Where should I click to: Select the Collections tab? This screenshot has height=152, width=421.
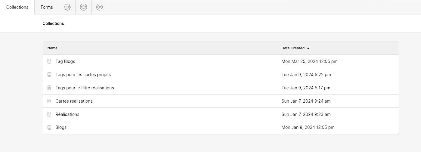tap(17, 7)
